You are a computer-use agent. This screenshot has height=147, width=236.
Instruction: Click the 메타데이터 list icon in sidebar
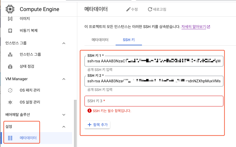point(10,138)
